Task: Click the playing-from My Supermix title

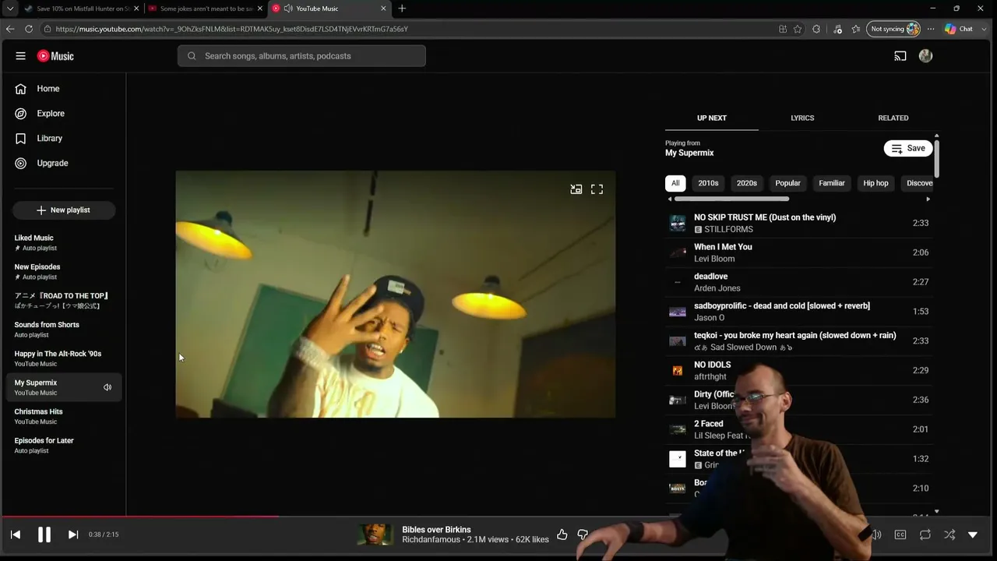Action: [x=689, y=153]
